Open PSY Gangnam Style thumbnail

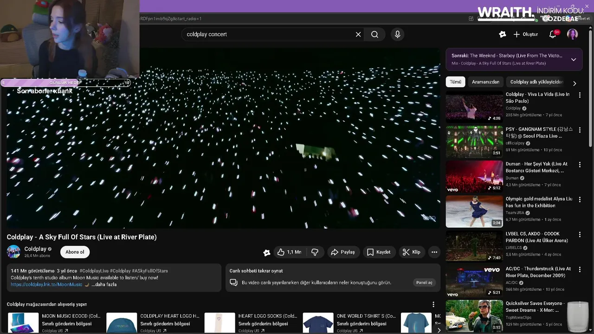pos(474,141)
